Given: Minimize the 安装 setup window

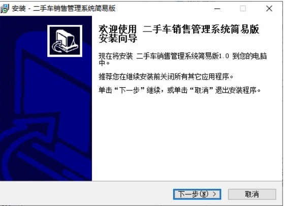Looking at the screenshot, I should point(217,9).
